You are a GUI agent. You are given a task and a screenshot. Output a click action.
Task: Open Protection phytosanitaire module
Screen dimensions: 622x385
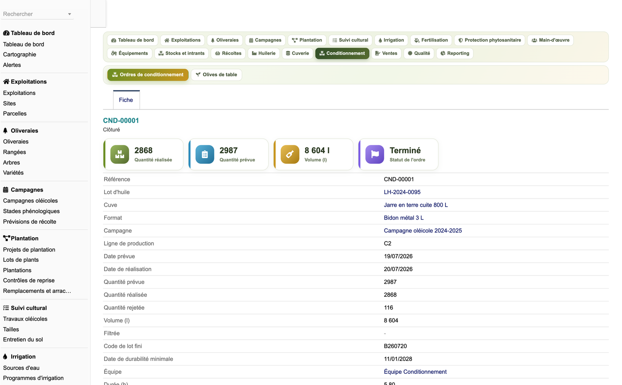tap(489, 40)
